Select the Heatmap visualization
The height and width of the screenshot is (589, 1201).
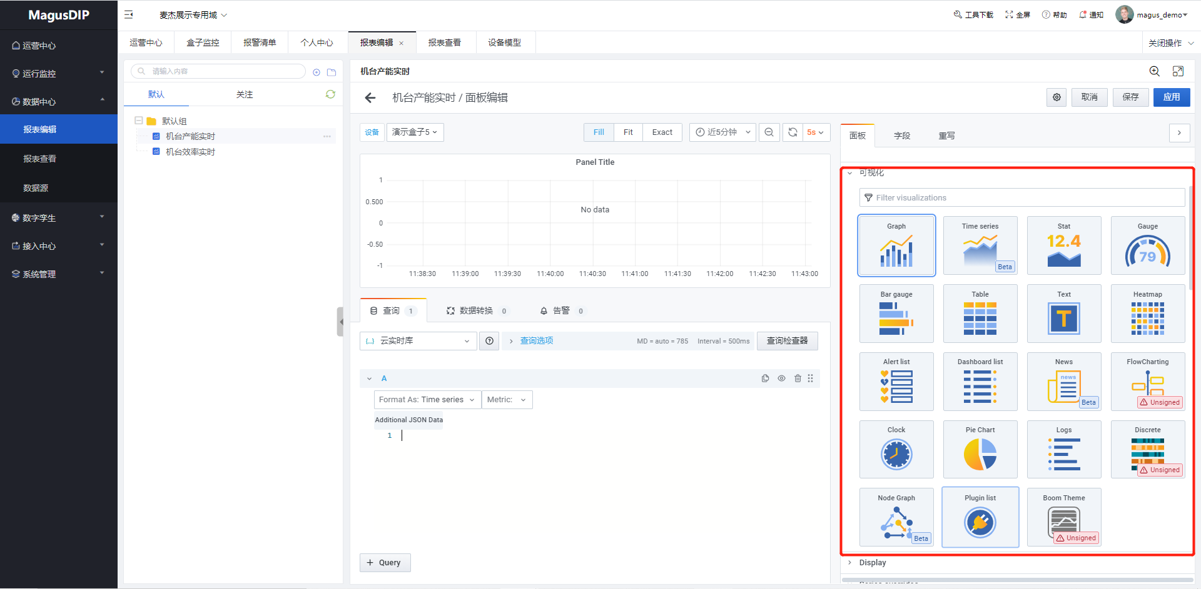click(x=1148, y=314)
